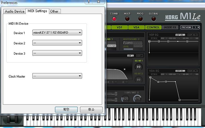The height and width of the screenshot is (128, 205).
Task: Click the DRY/WET knob showing 075
Action: [x=137, y=98]
